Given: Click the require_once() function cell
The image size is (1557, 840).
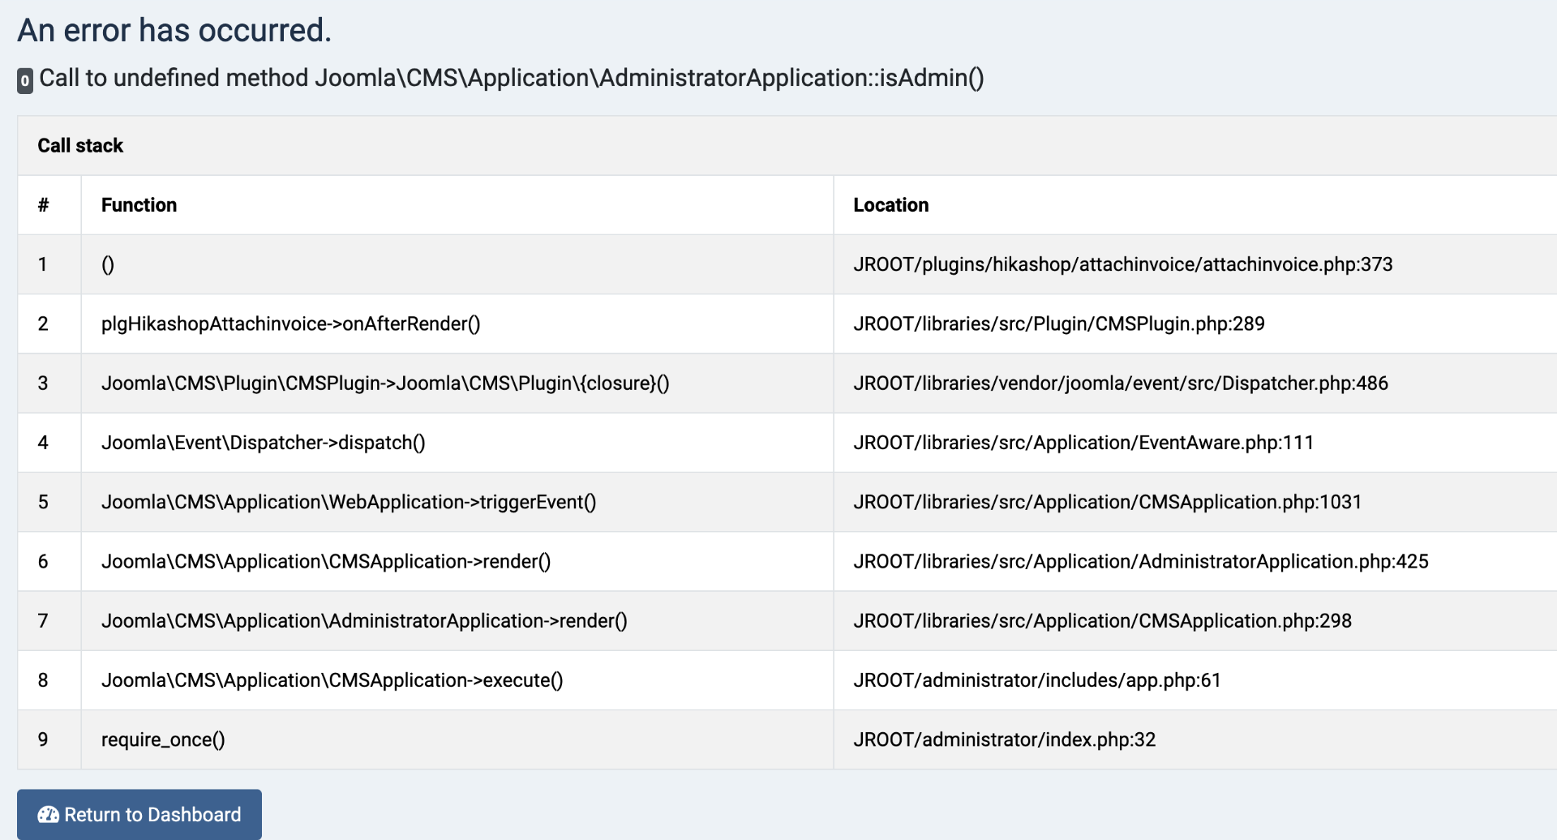Looking at the screenshot, I should point(163,739).
